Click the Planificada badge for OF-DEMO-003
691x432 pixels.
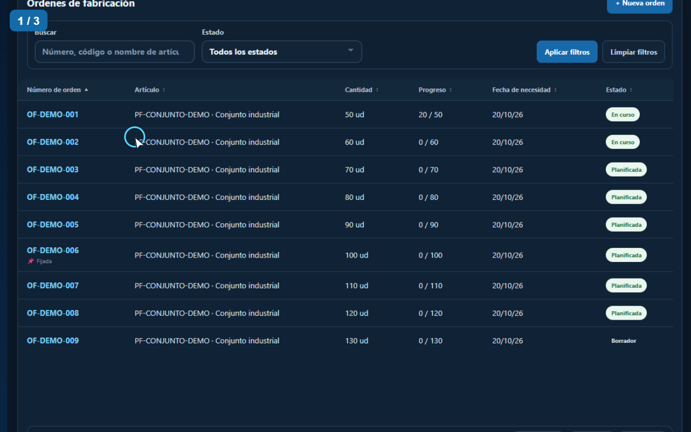[626, 170]
